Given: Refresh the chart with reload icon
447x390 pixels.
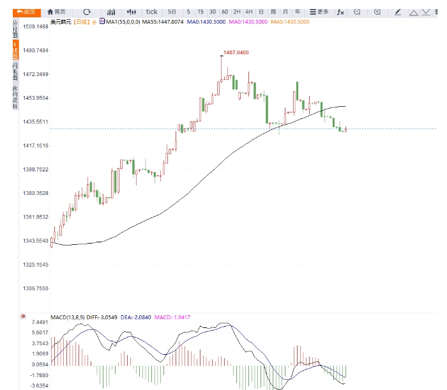Looking at the screenshot, I should (87, 12).
